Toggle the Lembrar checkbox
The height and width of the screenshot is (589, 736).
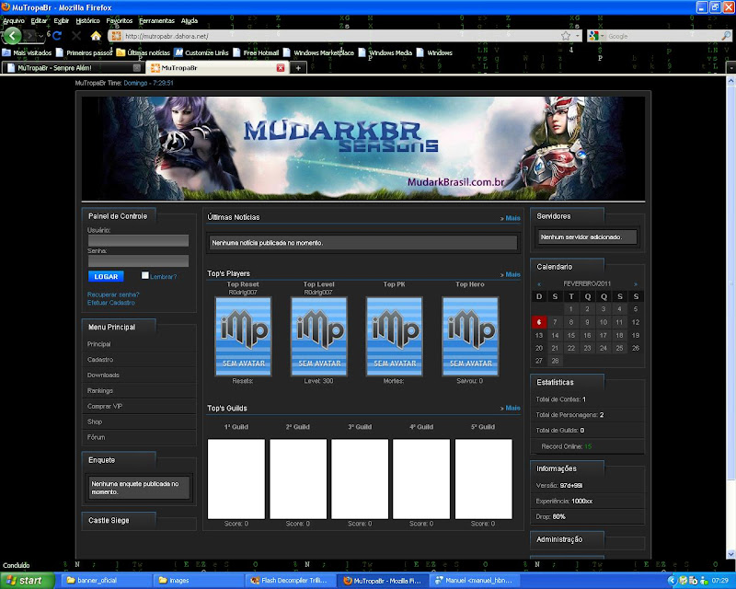pos(145,275)
